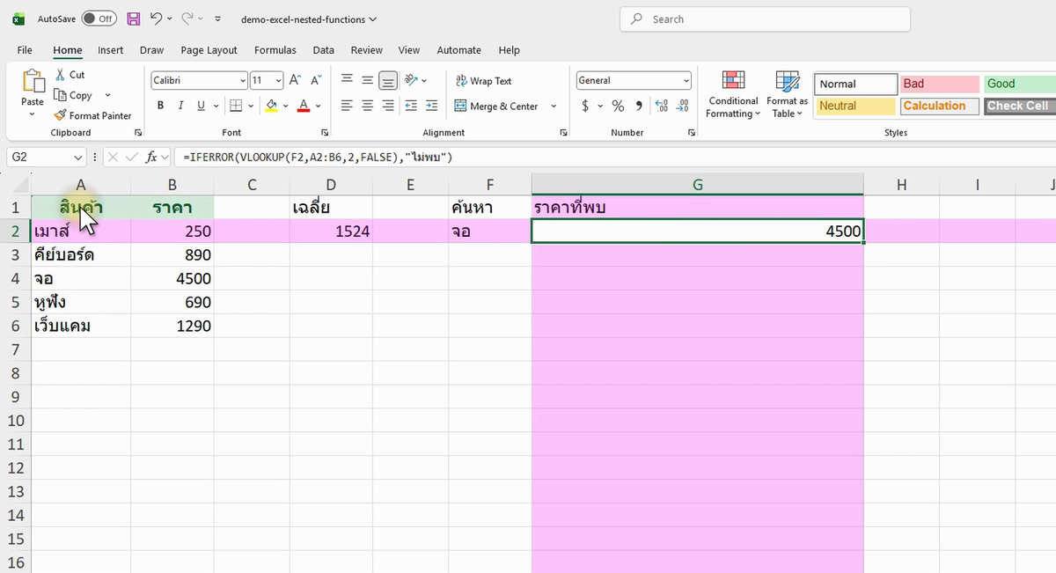Image resolution: width=1056 pixels, height=573 pixels.
Task: Apply top vertical alignment
Action: pyautogui.click(x=347, y=80)
